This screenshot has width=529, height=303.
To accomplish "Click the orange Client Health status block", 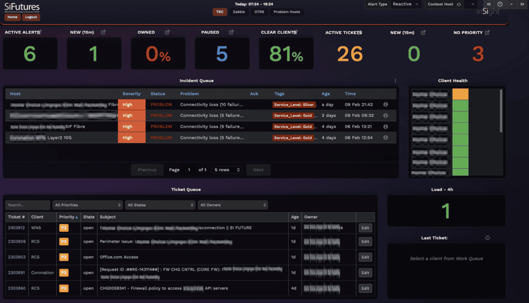I will 460,94.
